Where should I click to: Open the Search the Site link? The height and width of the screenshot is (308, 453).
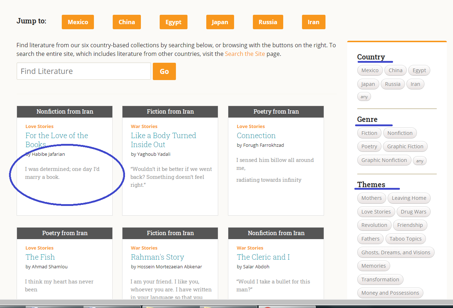tap(245, 54)
